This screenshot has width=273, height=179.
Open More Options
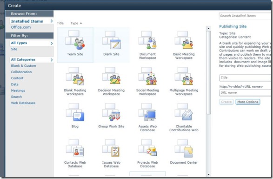(x=248, y=102)
